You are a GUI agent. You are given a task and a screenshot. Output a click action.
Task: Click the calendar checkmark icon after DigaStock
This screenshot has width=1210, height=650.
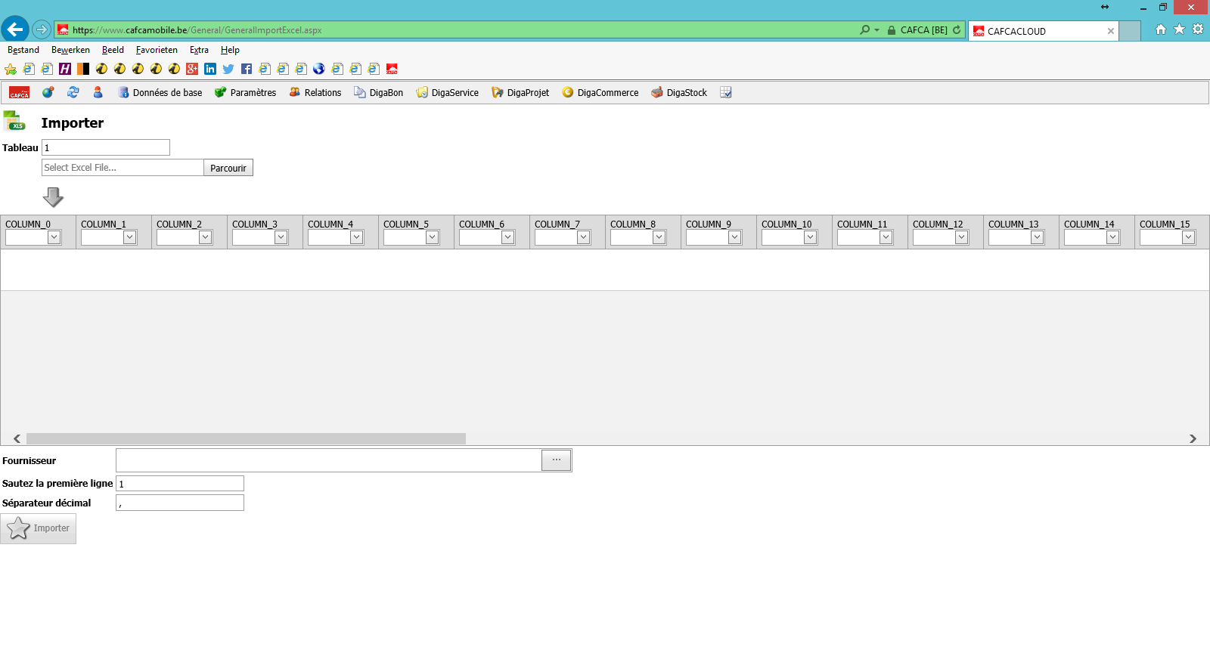pos(725,92)
